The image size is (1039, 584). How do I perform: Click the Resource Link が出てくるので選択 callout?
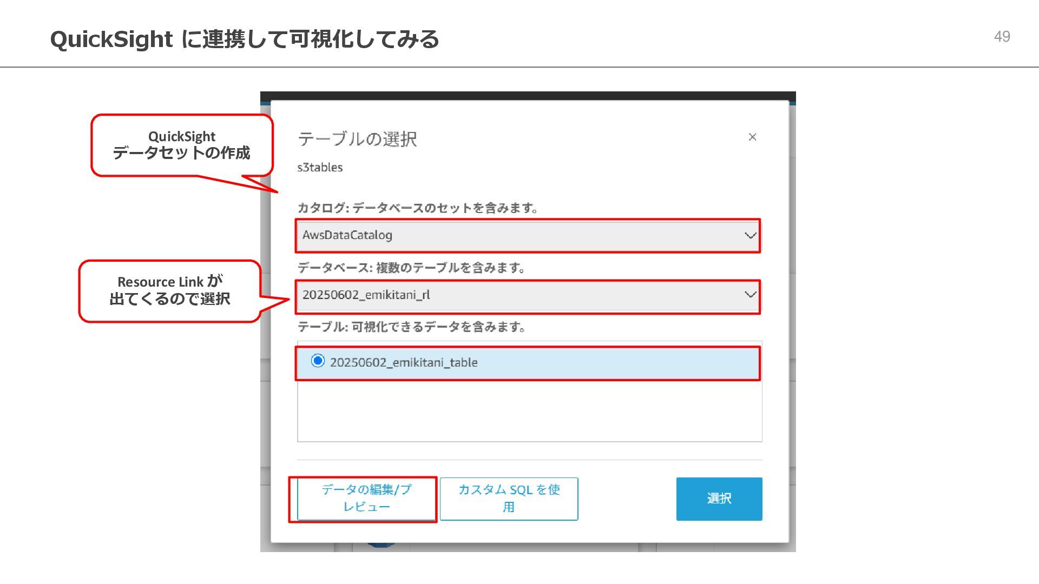[x=170, y=290]
